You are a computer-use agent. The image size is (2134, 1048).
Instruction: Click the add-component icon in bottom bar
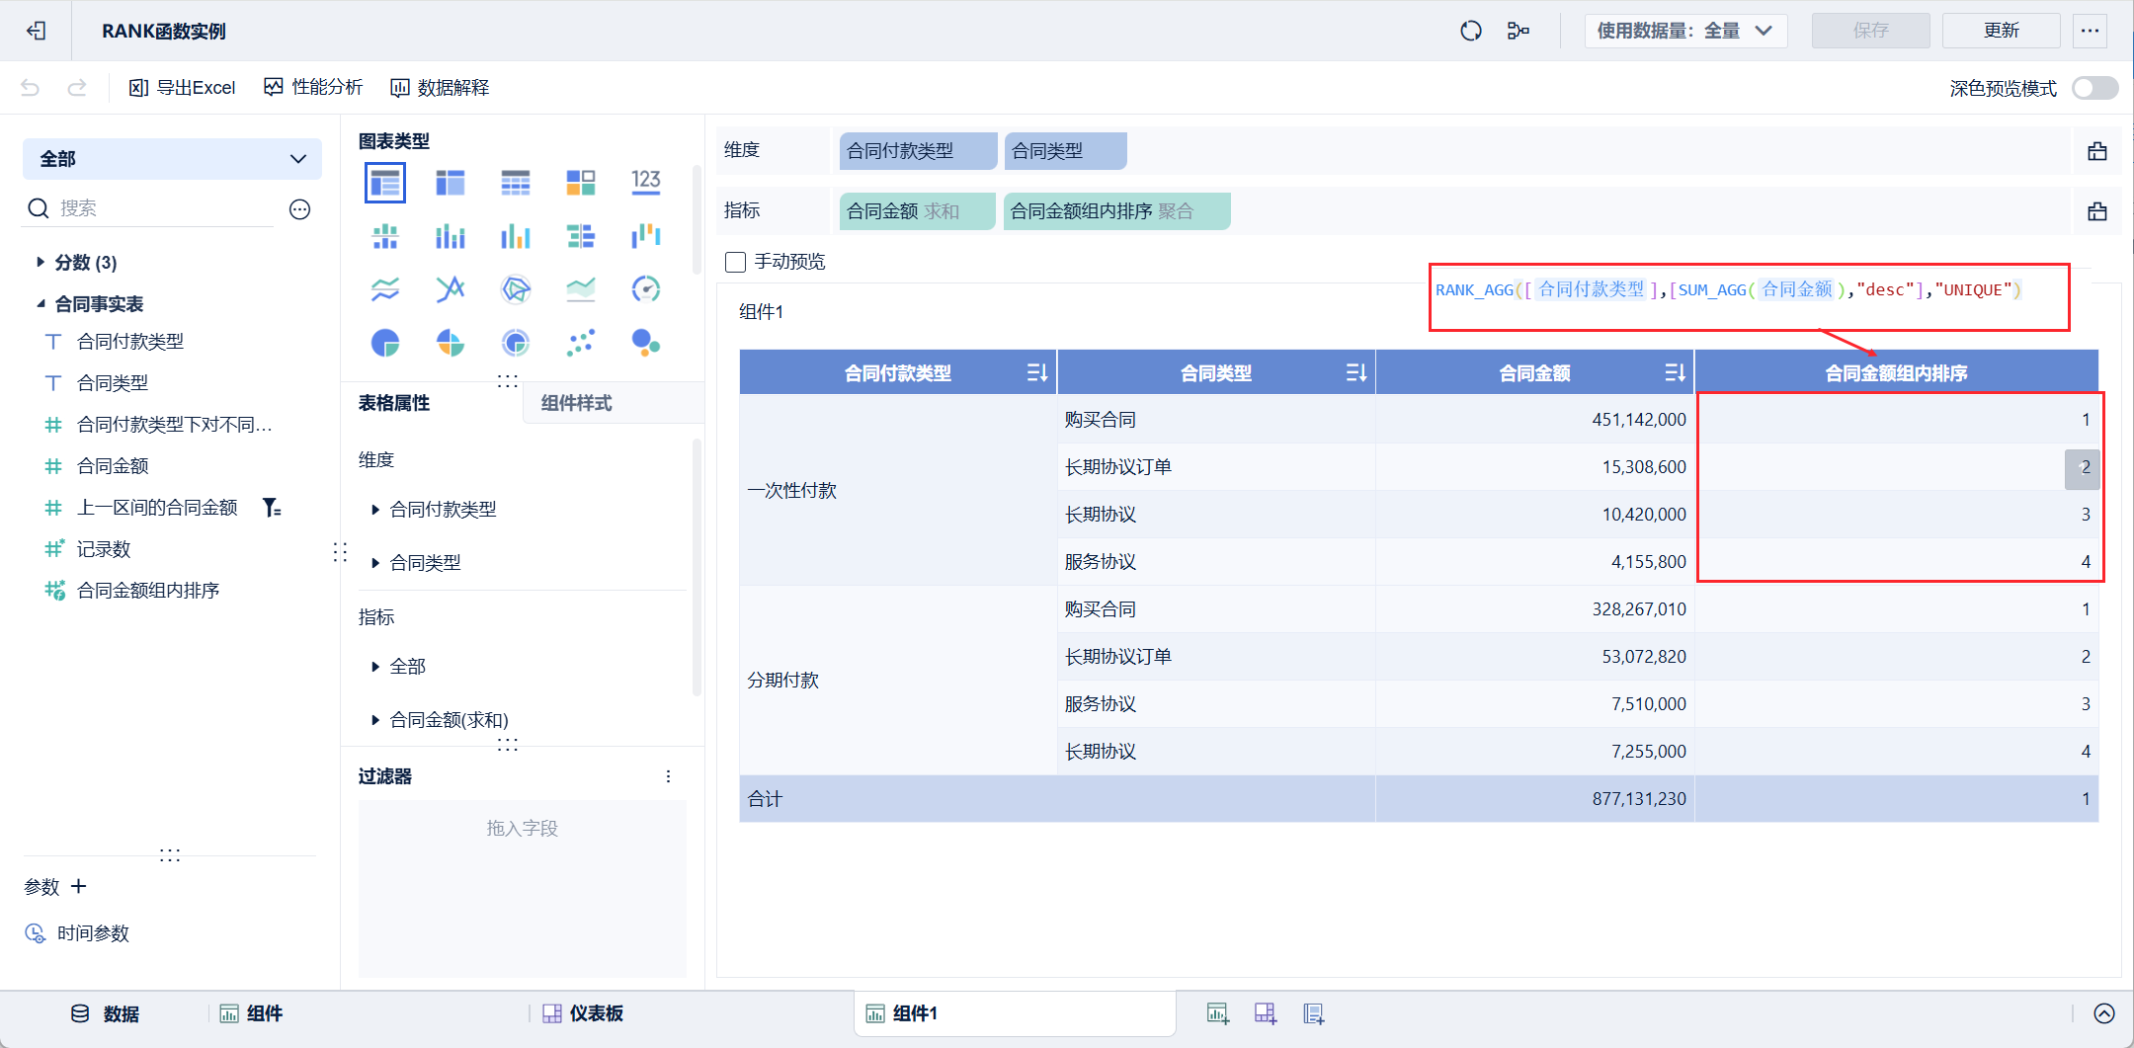[x=1218, y=1013]
